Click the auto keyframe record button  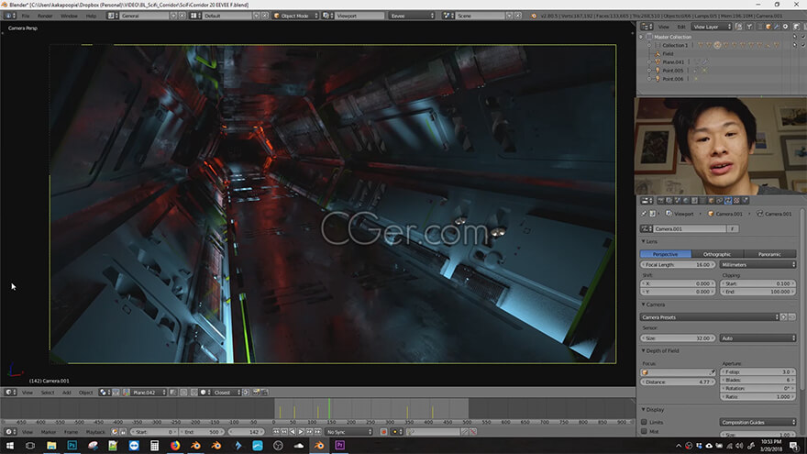(x=383, y=432)
